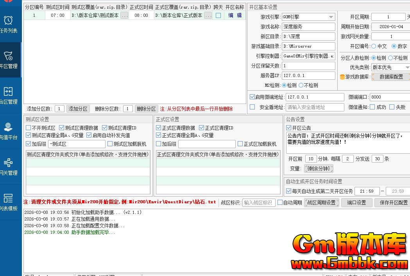Open the 列表模板 panel
The image size is (410, 276).
[x=10, y=199]
